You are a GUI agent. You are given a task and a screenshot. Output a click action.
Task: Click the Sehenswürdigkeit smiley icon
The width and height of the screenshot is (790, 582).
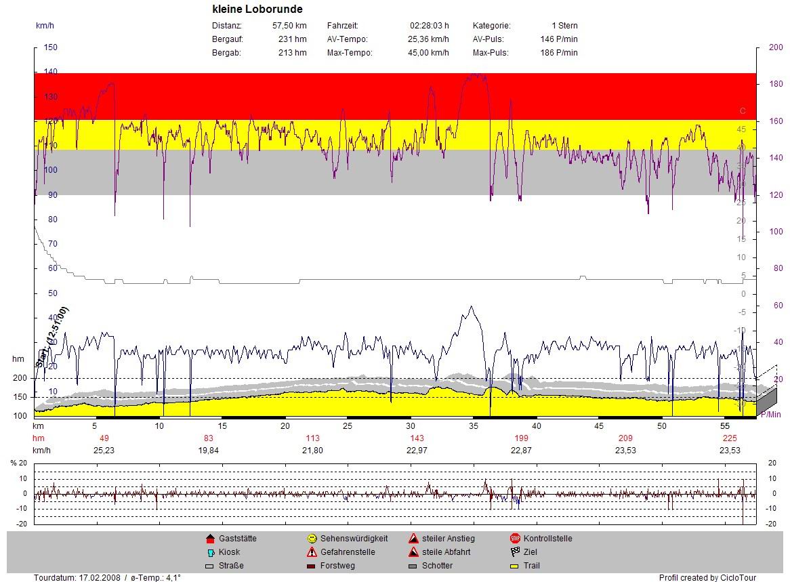point(312,539)
